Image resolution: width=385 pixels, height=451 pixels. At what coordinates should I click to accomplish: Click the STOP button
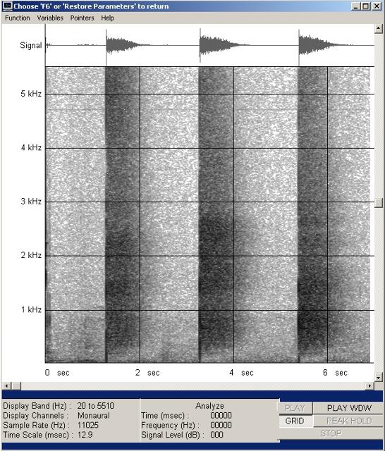pos(331,433)
